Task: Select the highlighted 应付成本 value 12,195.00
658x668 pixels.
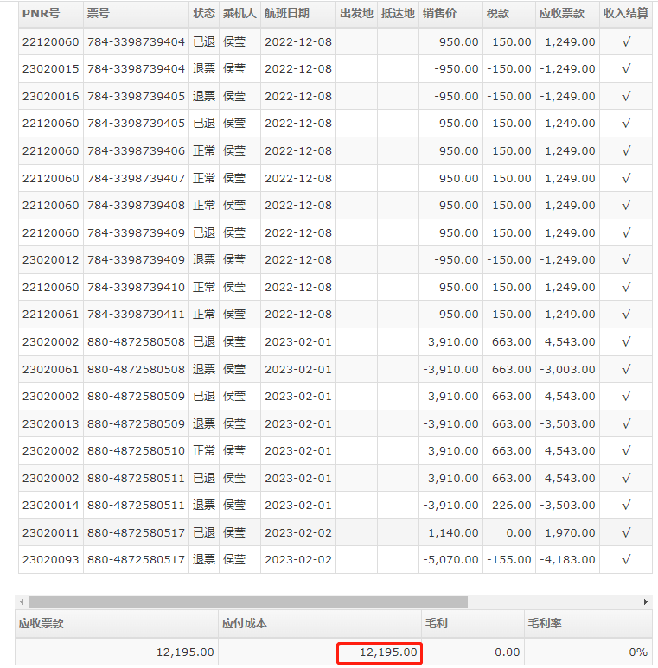Action: pos(379,652)
